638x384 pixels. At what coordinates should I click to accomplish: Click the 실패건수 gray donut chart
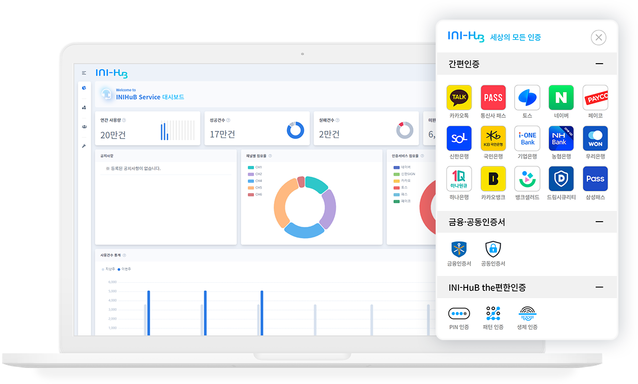coord(405,130)
